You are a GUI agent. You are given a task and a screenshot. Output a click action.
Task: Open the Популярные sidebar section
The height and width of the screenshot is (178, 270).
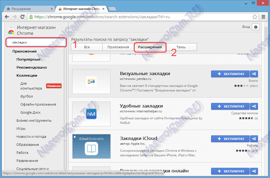tap(28, 60)
